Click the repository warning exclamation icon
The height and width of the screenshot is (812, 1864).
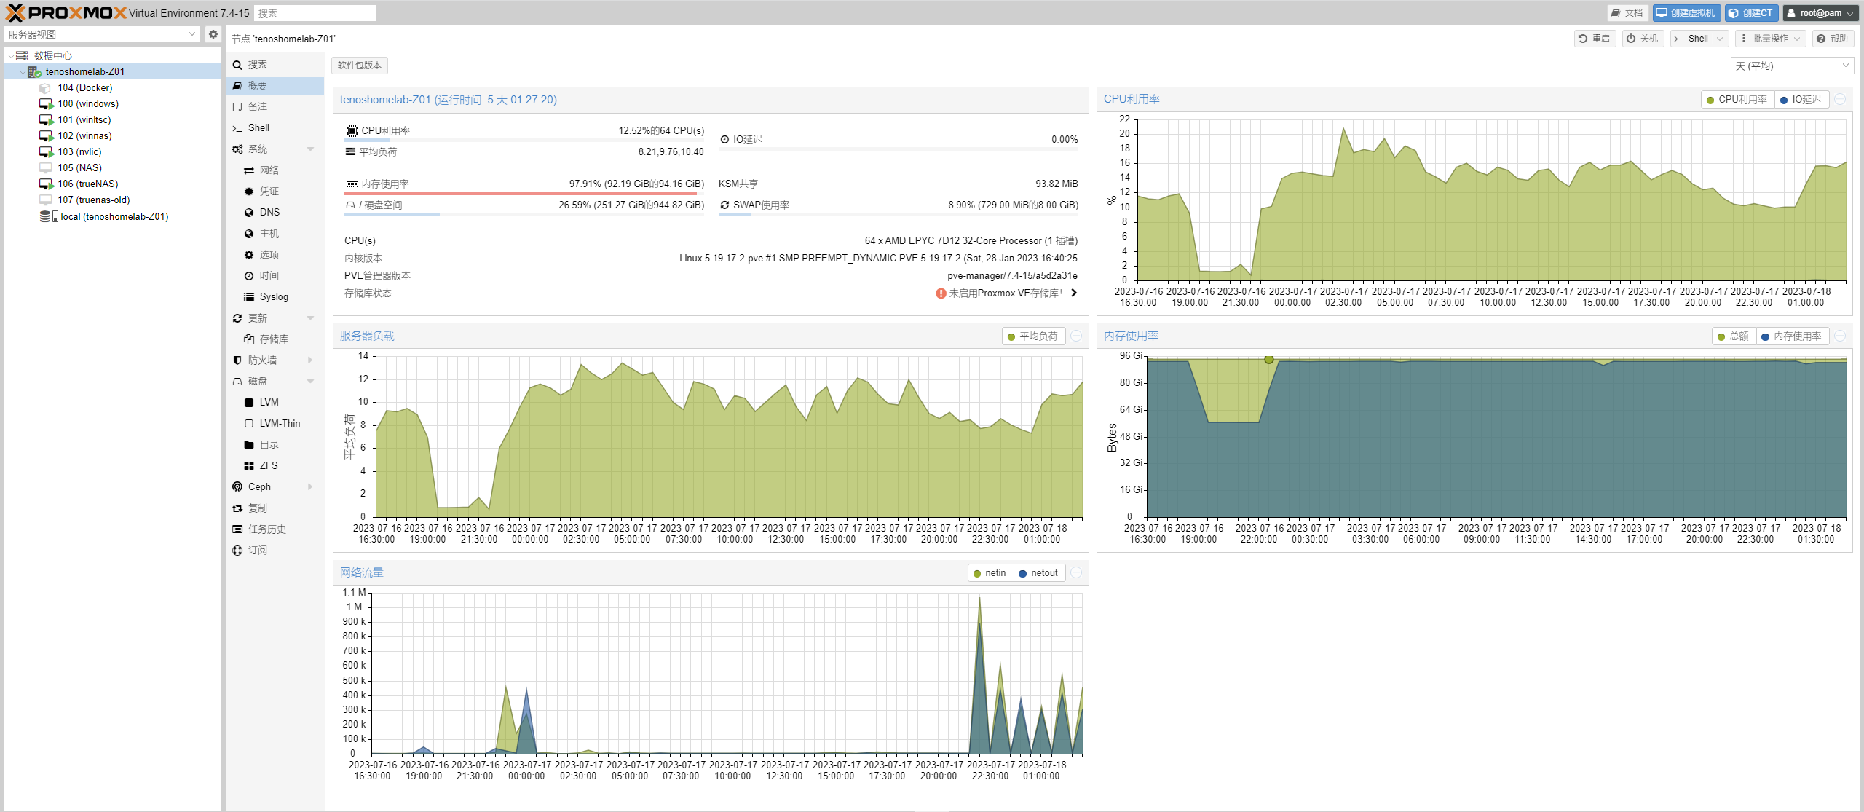tap(941, 293)
